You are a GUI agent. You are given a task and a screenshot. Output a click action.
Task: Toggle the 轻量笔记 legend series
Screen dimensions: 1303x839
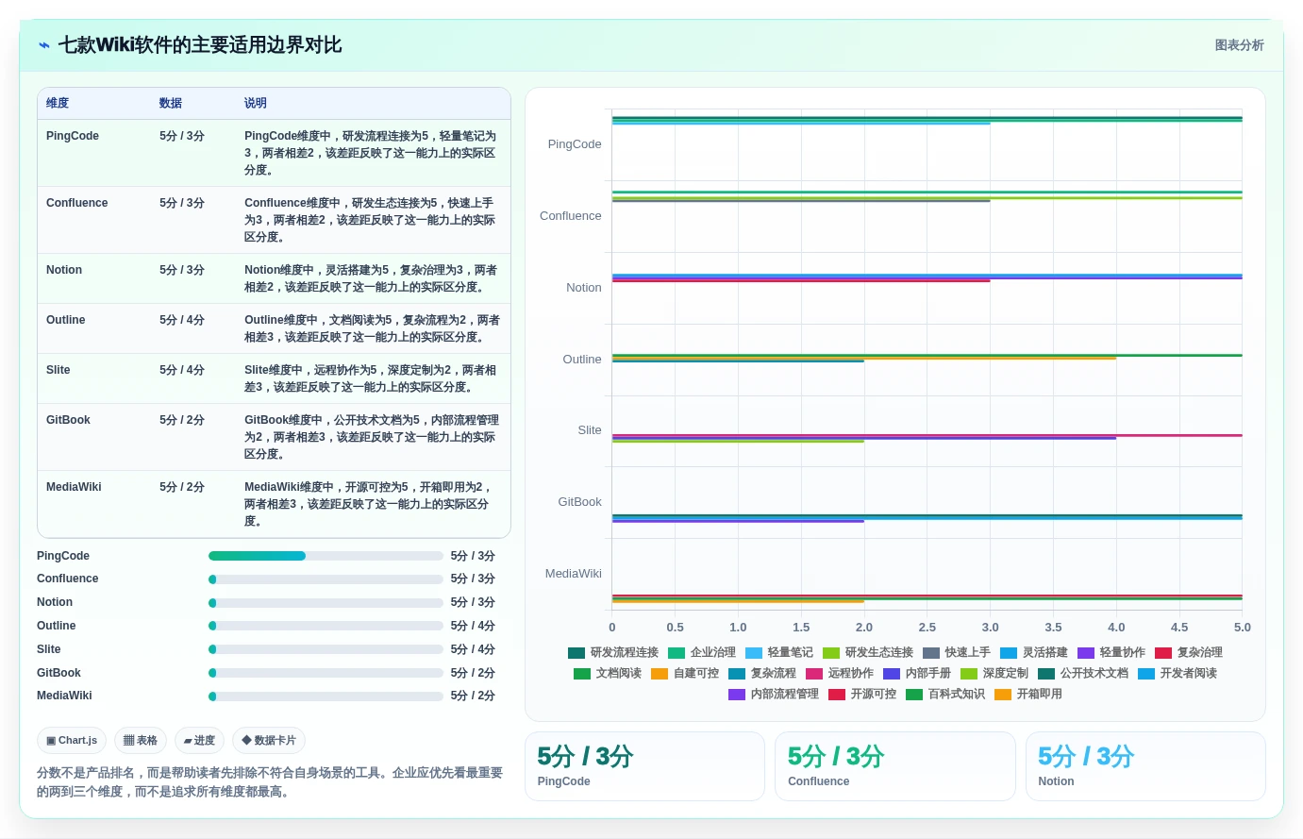click(779, 652)
